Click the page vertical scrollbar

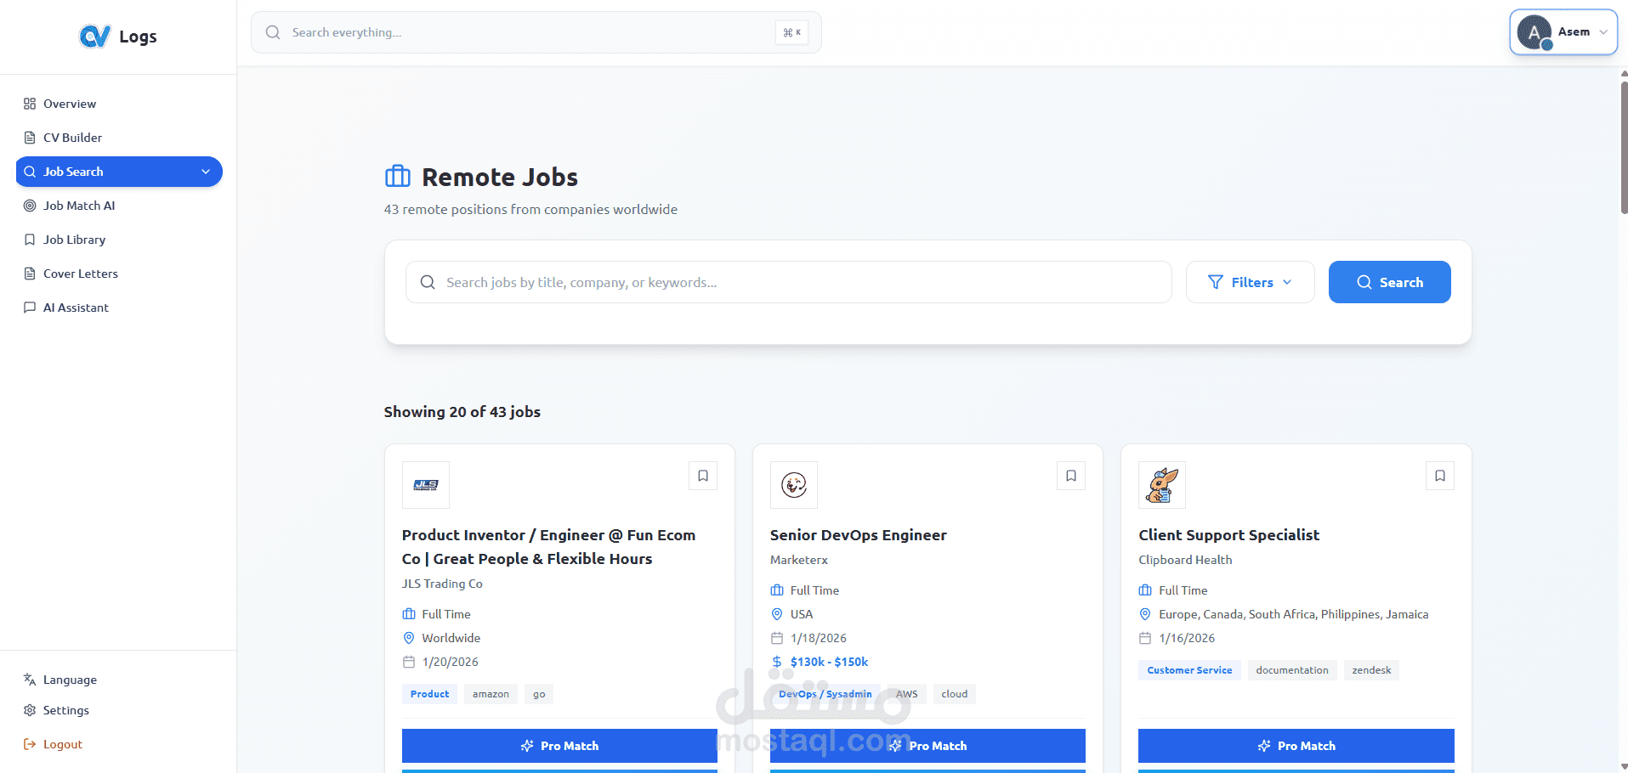[1624, 144]
